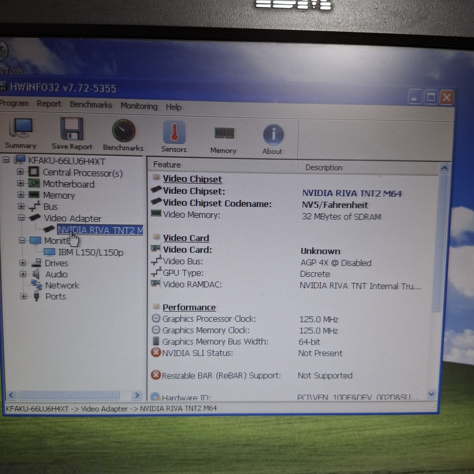The image size is (474, 474).
Task: Click the NVIDIA SLI Status red X icon
Action: pos(156,352)
